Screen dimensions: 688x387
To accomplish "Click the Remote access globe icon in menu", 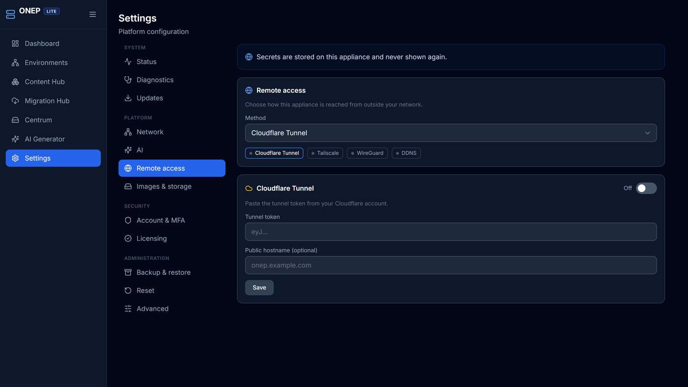I will coord(128,168).
